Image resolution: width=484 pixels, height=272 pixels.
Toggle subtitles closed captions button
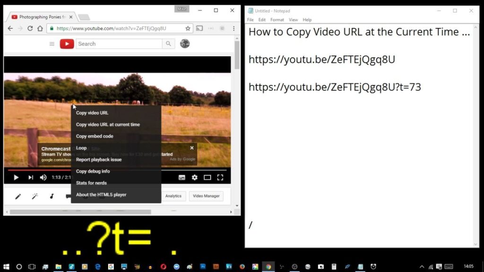click(x=182, y=178)
